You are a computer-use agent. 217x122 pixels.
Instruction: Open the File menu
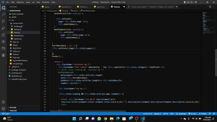click(x=7, y=2)
